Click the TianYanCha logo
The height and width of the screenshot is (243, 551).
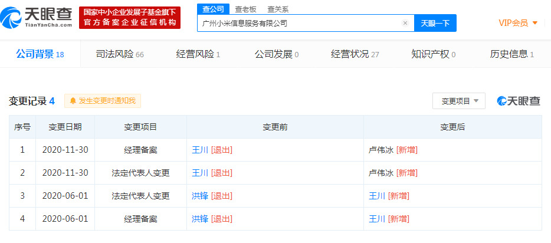pyautogui.click(x=36, y=18)
